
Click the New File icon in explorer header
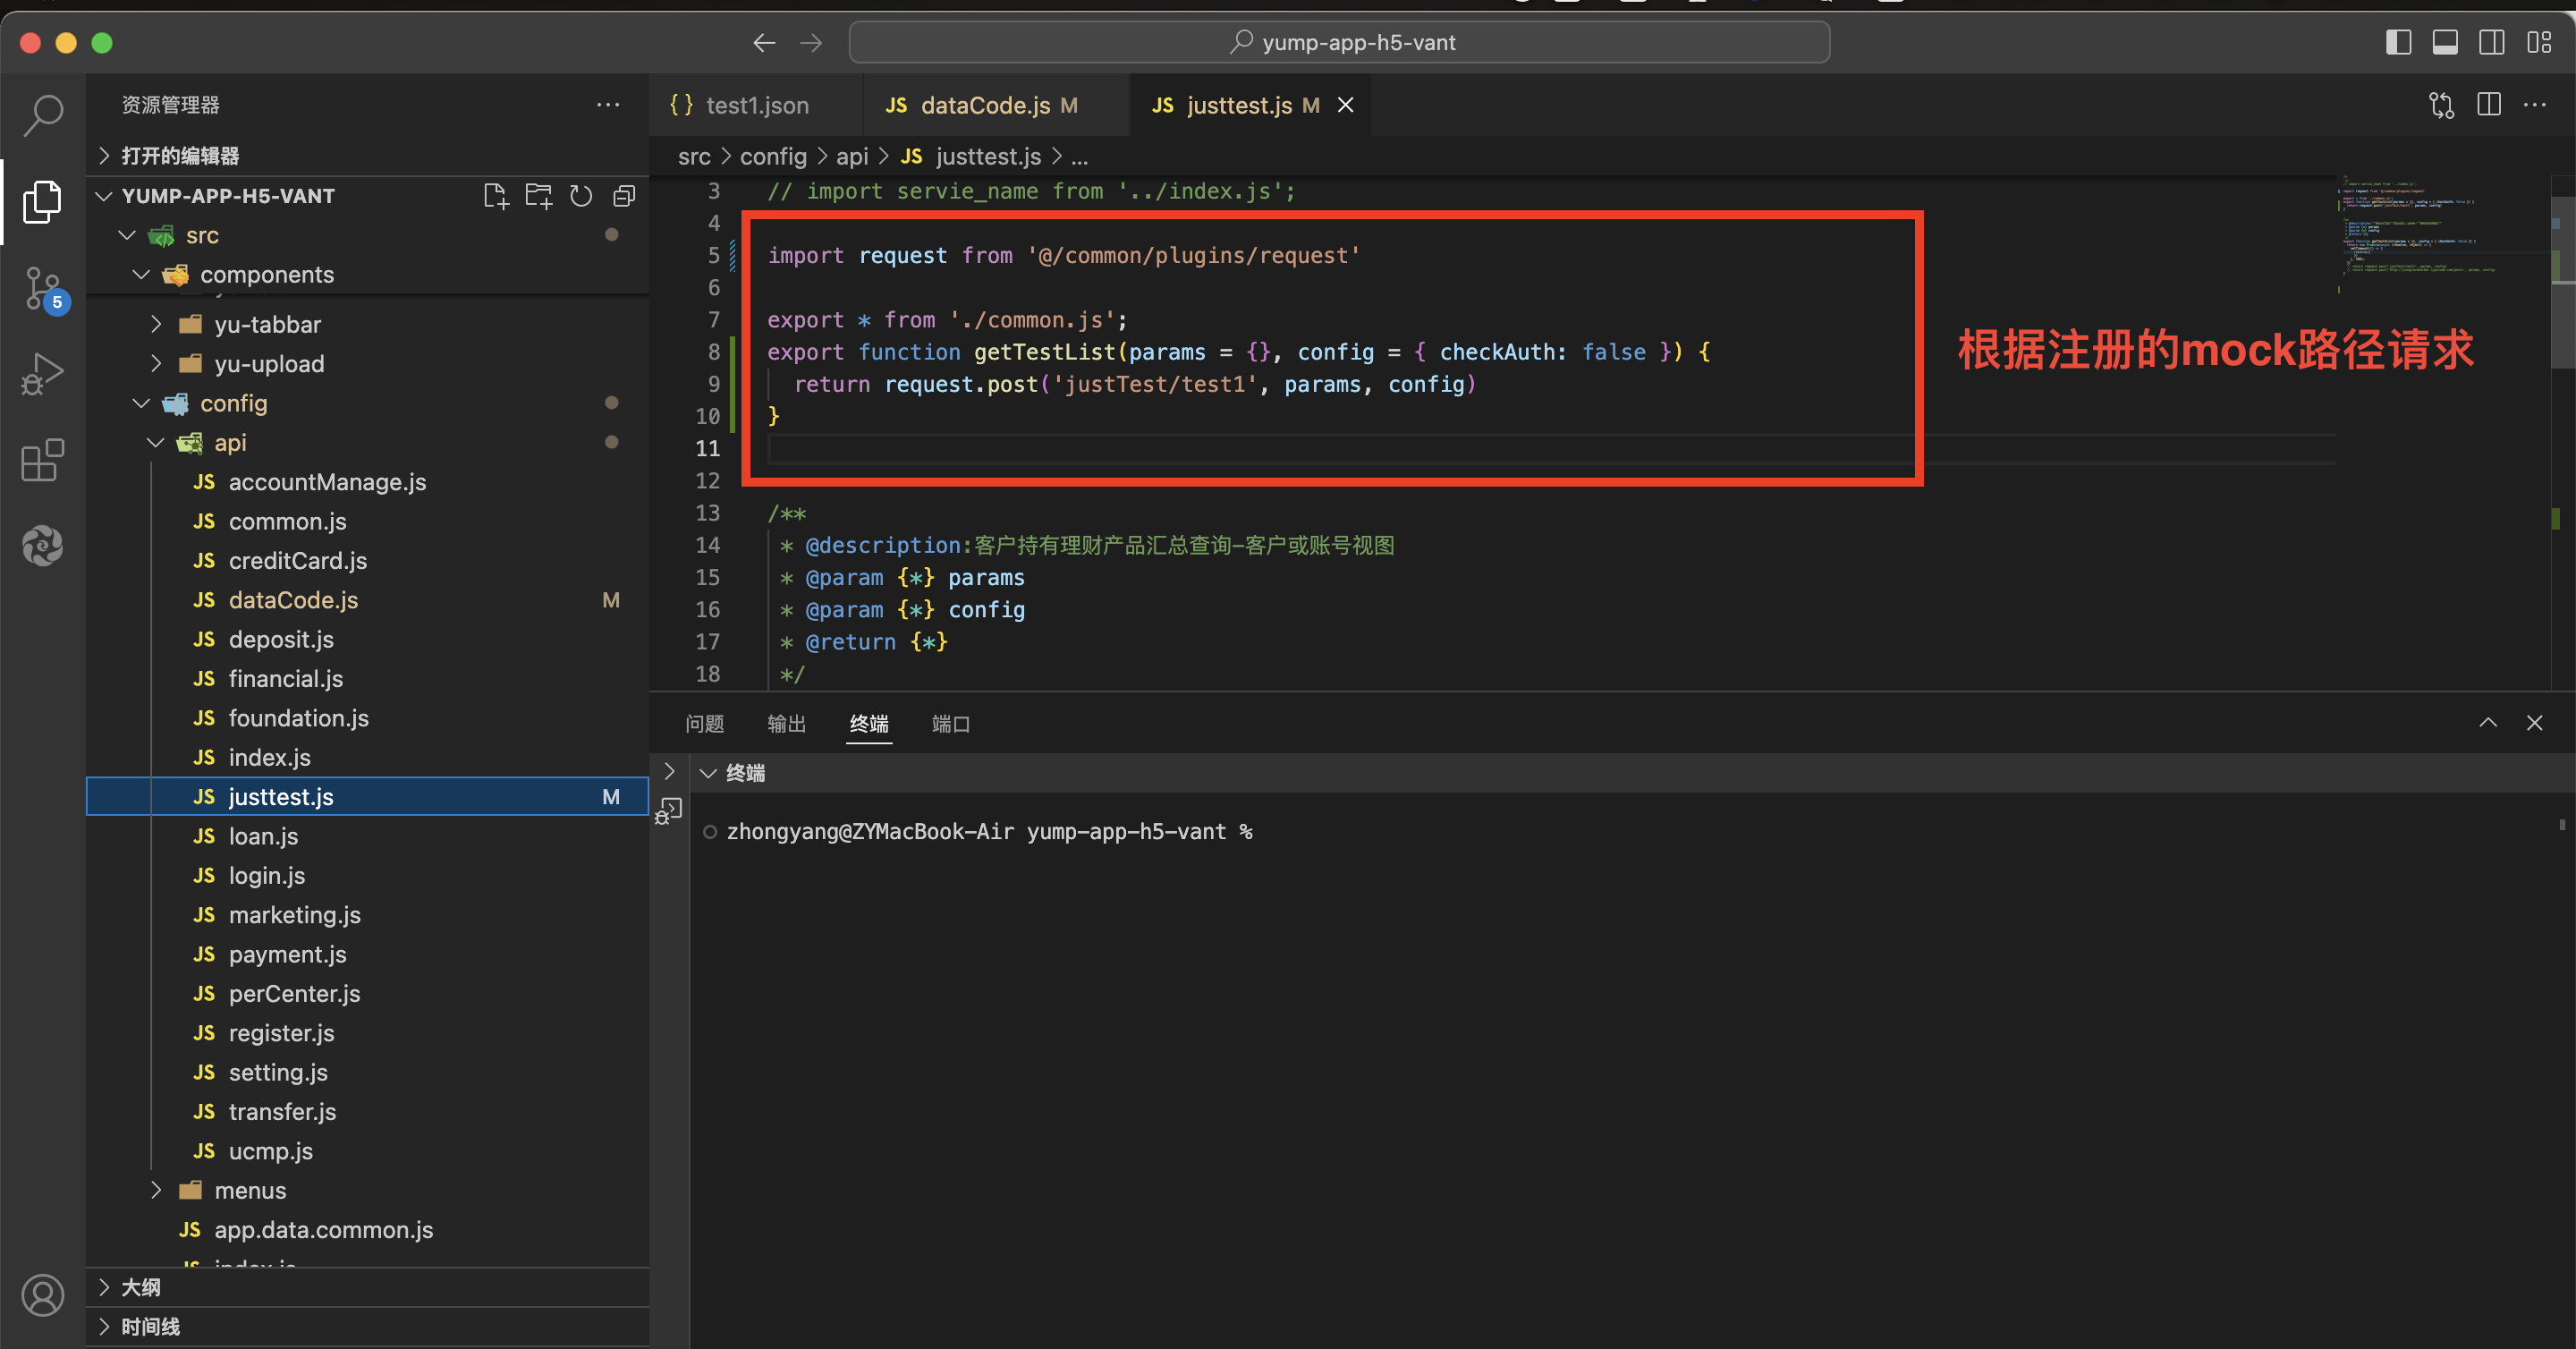[x=496, y=196]
